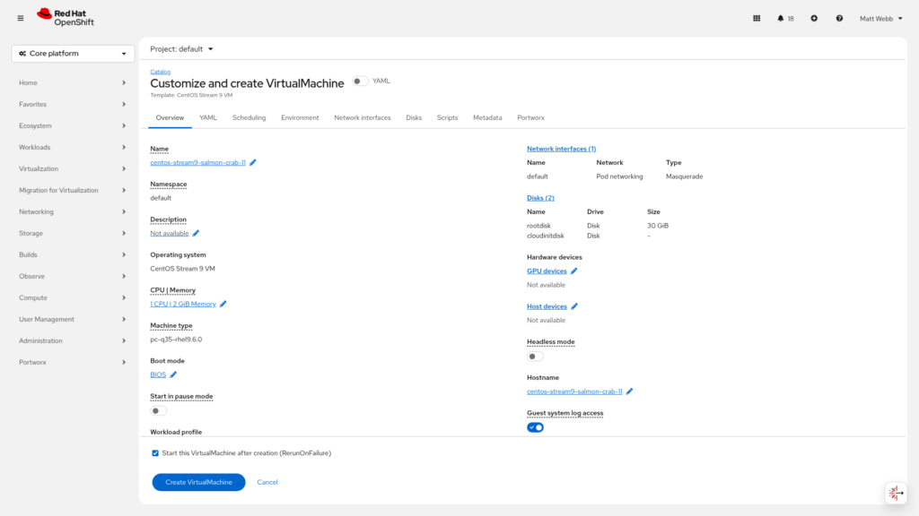Screen dimensions: 919x516
Task: Open the application launcher grid icon
Action: tap(756, 18)
